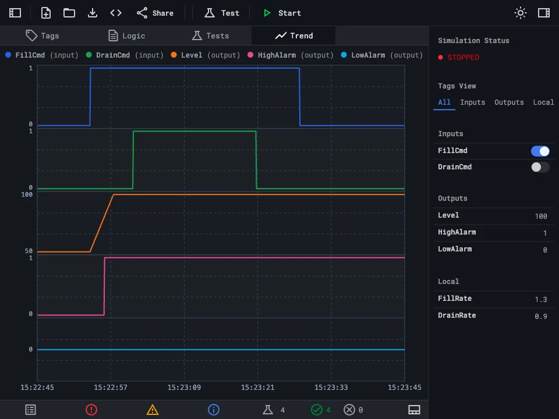This screenshot has width=559, height=419.
Task: Create a new file with the file-plus icon
Action: pos(45,13)
